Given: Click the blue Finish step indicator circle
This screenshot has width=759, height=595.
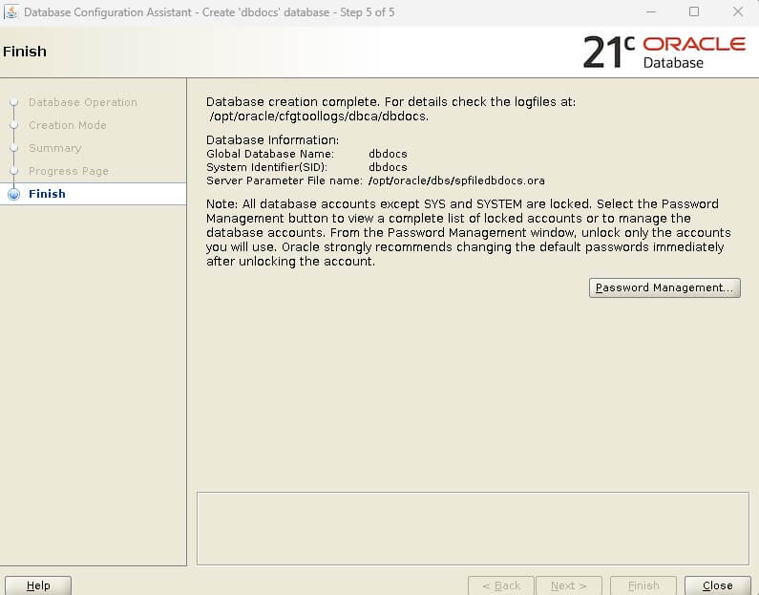Looking at the screenshot, I should (x=14, y=194).
